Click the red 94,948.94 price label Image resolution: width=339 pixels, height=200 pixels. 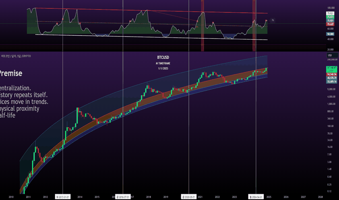point(332,75)
